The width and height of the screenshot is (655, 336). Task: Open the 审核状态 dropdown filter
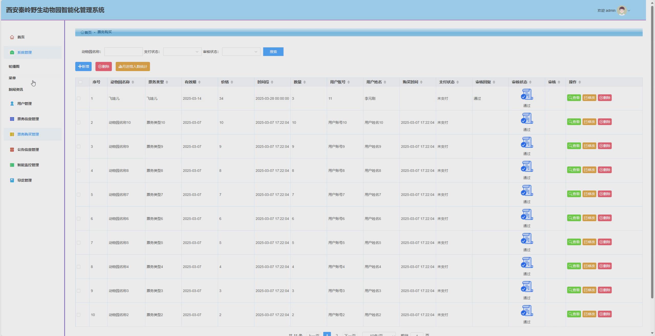[x=241, y=52]
